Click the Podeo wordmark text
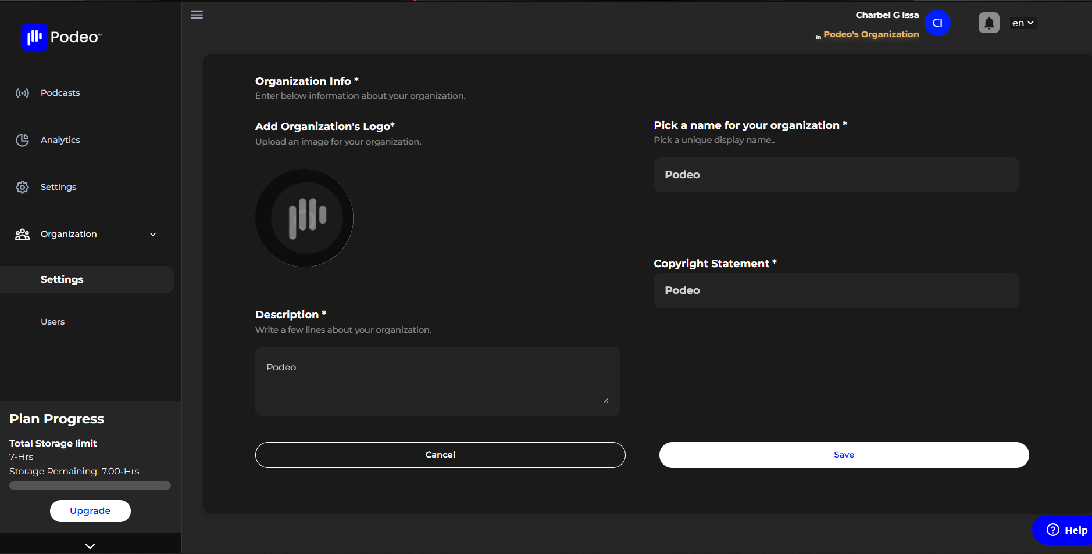Screen dimensions: 1092x554 pyautogui.click(x=76, y=37)
